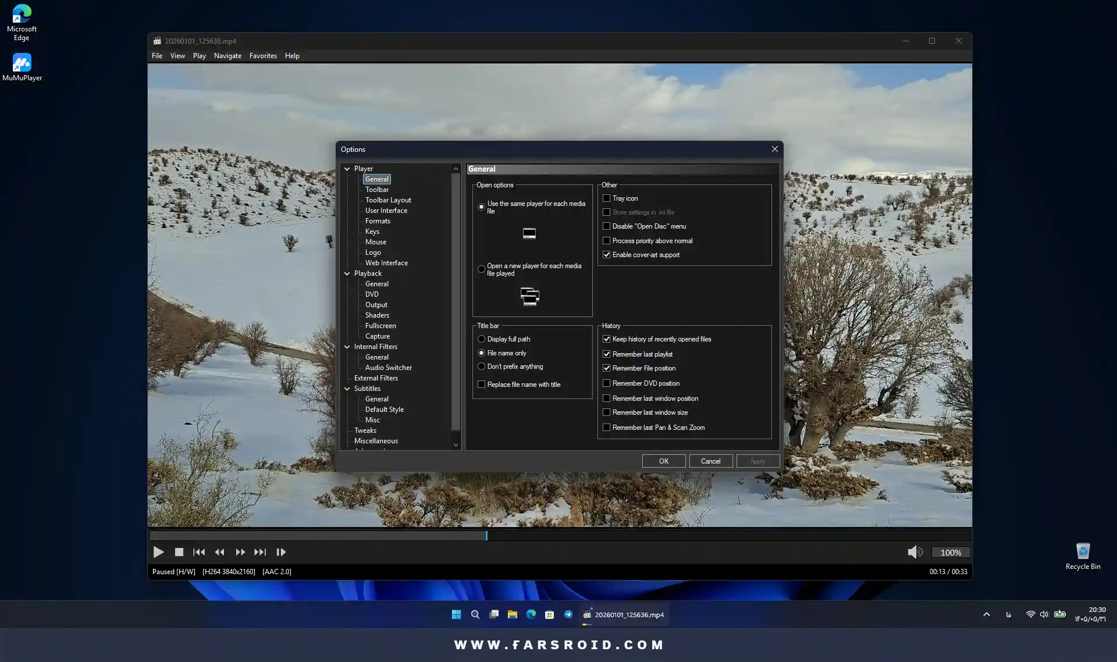This screenshot has width=1117, height=662.
Task: Open Microsoft Store from taskbar
Action: click(550, 614)
